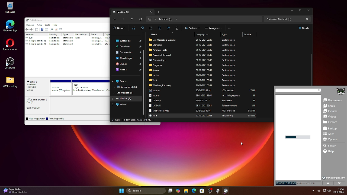Select the OBS Studio desktop icon
Image resolution: width=347 pixels, height=195 pixels.
pos(10,63)
